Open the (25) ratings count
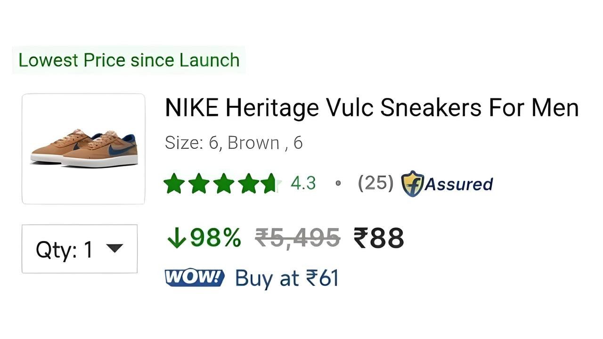The width and height of the screenshot is (603, 339). coord(375,183)
